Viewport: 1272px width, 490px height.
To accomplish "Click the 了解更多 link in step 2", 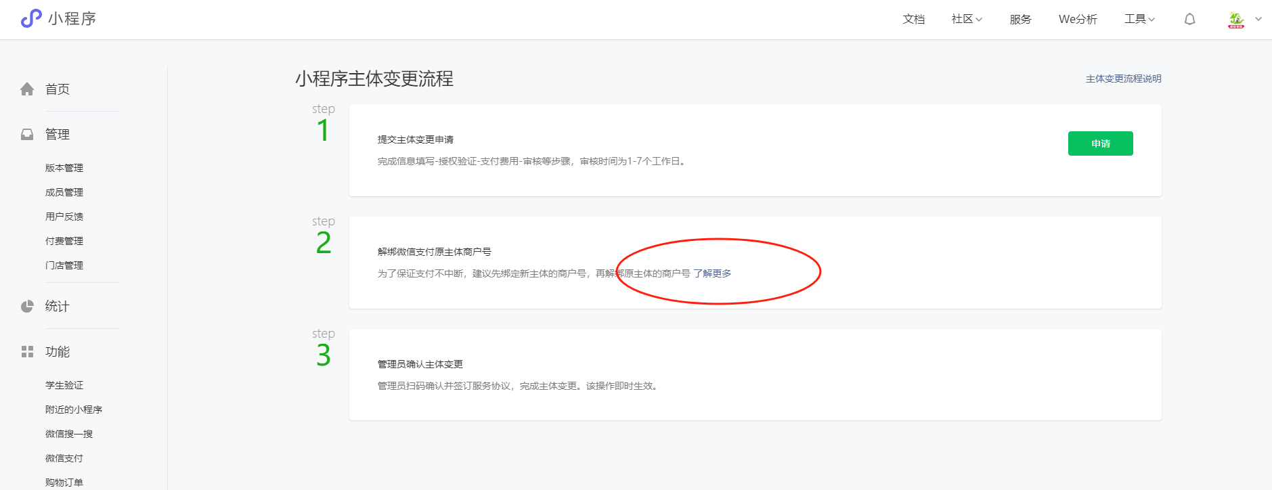I will (712, 273).
